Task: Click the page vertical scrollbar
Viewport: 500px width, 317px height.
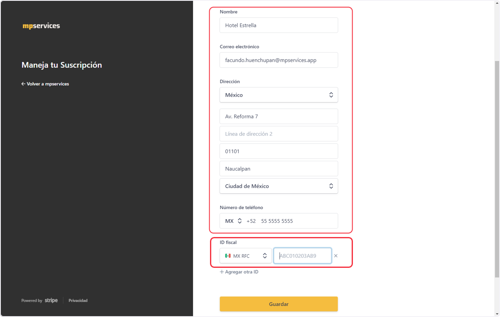Action: [x=497, y=169]
